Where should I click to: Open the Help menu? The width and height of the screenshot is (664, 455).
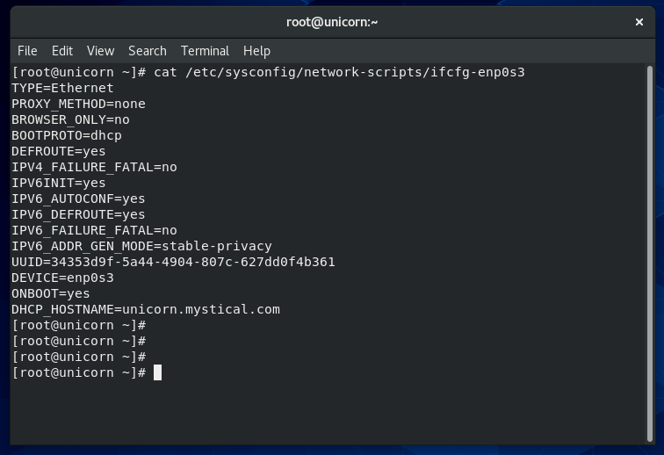coord(256,51)
